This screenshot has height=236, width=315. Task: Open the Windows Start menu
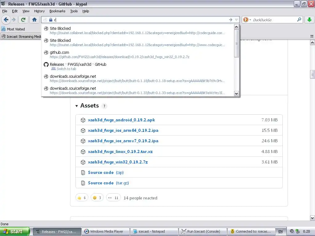[14, 231]
